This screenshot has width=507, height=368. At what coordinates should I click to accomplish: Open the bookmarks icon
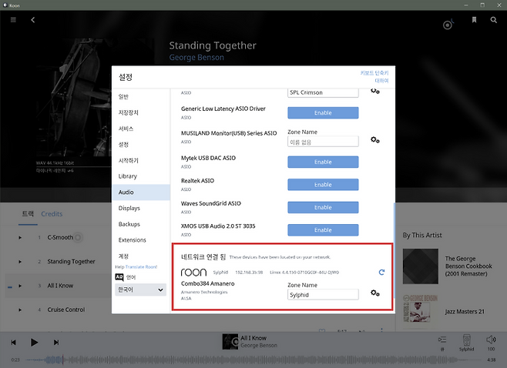click(x=475, y=20)
